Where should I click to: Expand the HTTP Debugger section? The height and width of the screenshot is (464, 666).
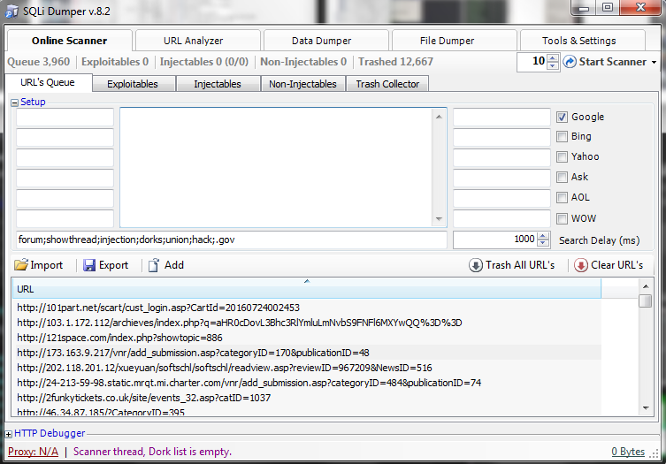[x=9, y=434]
